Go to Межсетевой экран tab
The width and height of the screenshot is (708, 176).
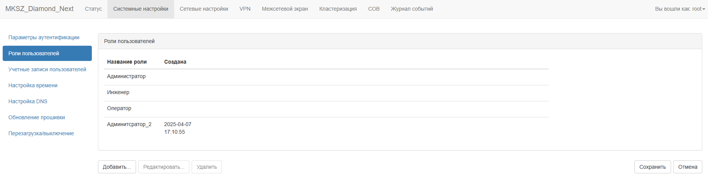click(285, 9)
